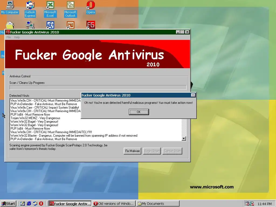Click OK in the warning dialog

(139, 112)
